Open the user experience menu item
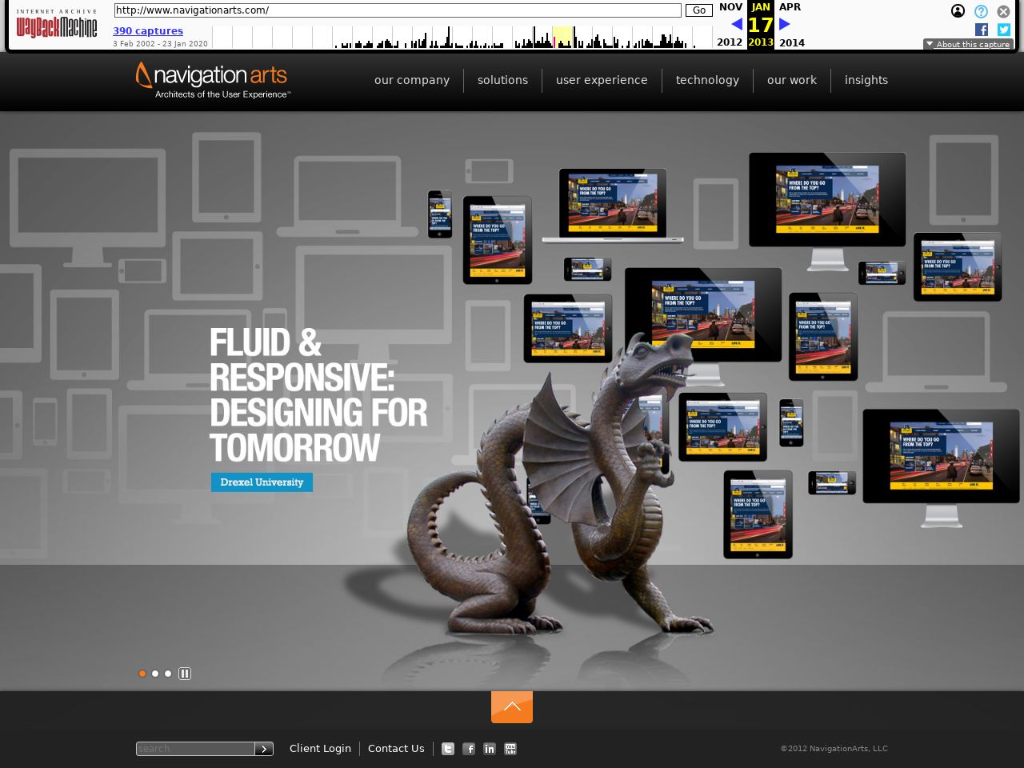 click(602, 80)
